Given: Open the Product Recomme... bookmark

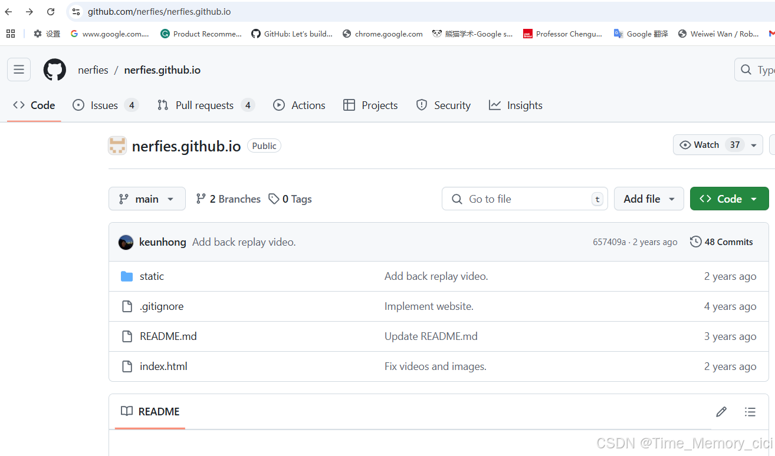Looking at the screenshot, I should 201,34.
